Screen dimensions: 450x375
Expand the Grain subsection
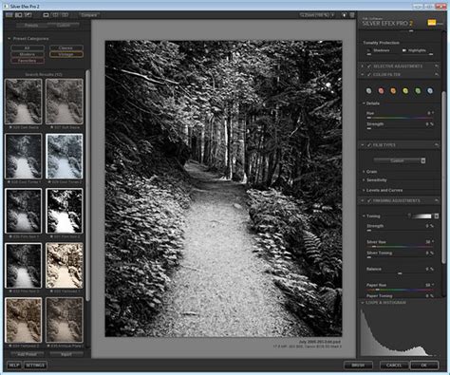point(364,172)
